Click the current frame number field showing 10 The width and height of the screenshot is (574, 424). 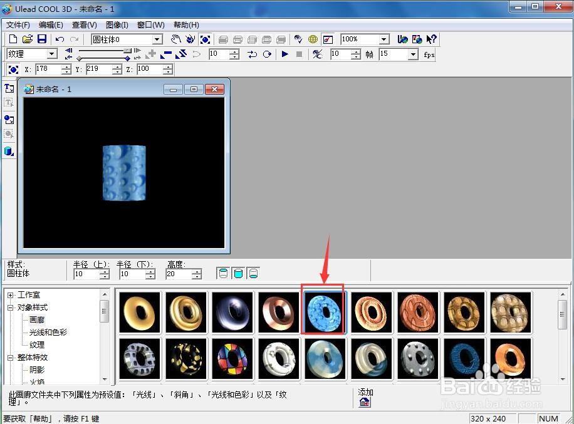(x=219, y=54)
